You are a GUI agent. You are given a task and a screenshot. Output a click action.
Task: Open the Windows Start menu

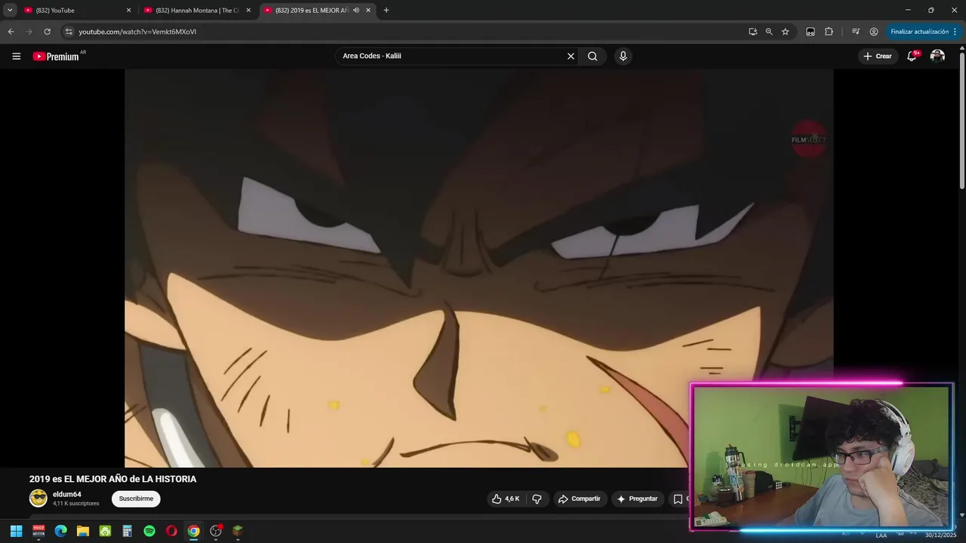tap(16, 531)
